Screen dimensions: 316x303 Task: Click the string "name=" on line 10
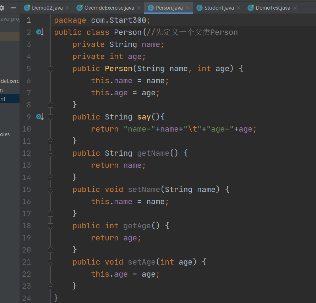click(139, 129)
